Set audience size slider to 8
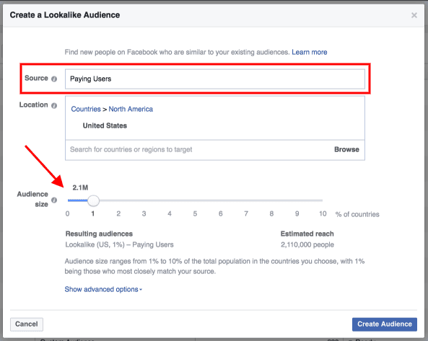Image resolution: width=428 pixels, height=341 pixels. [x=271, y=200]
